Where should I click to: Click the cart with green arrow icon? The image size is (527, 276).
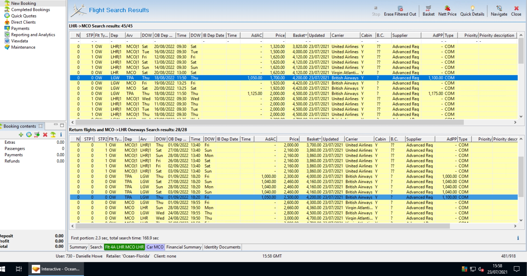pyautogui.click(x=37, y=135)
